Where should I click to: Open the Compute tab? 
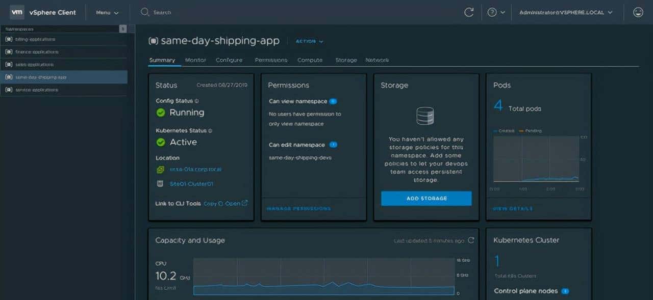click(310, 60)
